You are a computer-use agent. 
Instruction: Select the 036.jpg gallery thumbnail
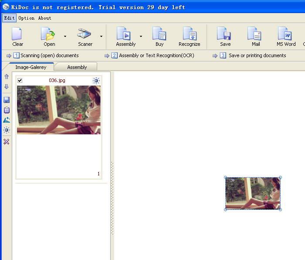click(58, 109)
